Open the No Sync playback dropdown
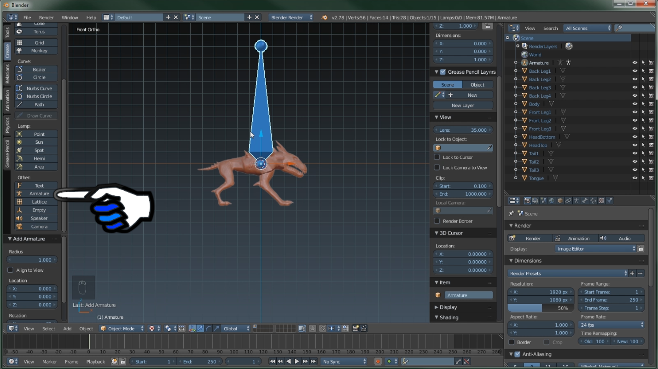This screenshot has width=658, height=369. pyautogui.click(x=344, y=362)
